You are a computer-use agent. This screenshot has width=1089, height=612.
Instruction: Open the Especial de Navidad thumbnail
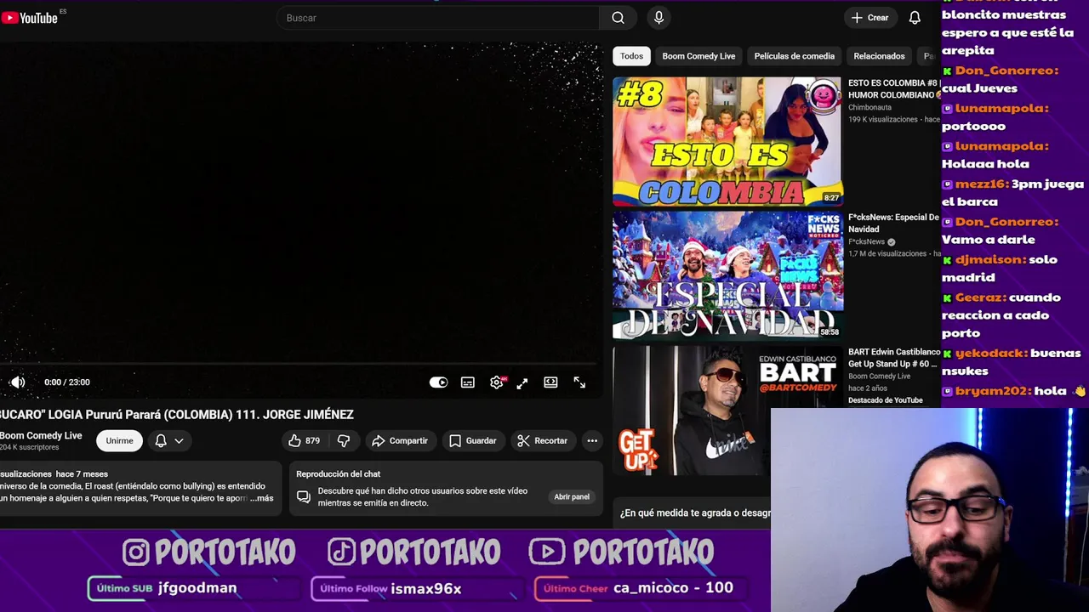(x=727, y=275)
